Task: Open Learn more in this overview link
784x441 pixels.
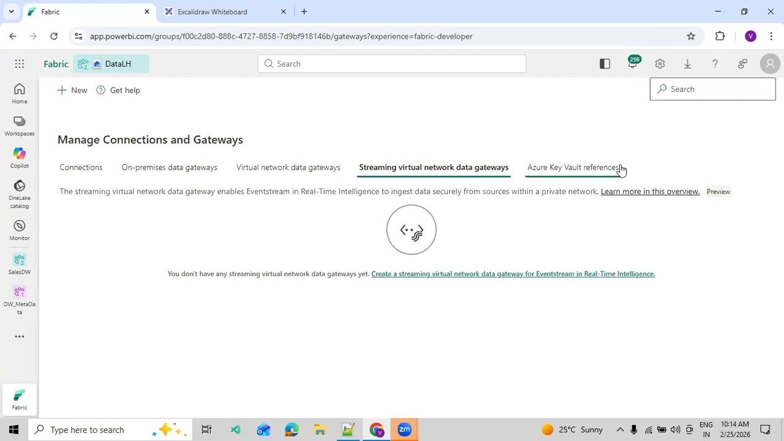Action: click(x=650, y=192)
